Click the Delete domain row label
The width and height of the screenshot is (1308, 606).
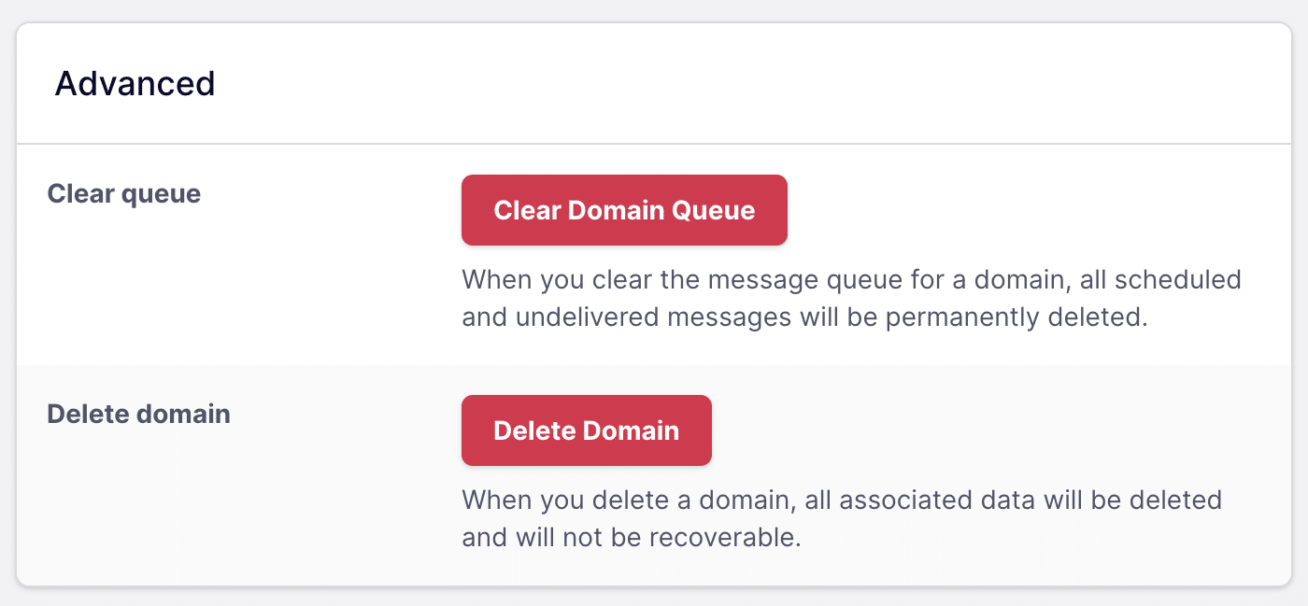pos(138,415)
